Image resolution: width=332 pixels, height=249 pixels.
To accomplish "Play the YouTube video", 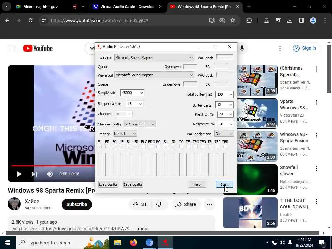I will pyautogui.click(x=19, y=174).
